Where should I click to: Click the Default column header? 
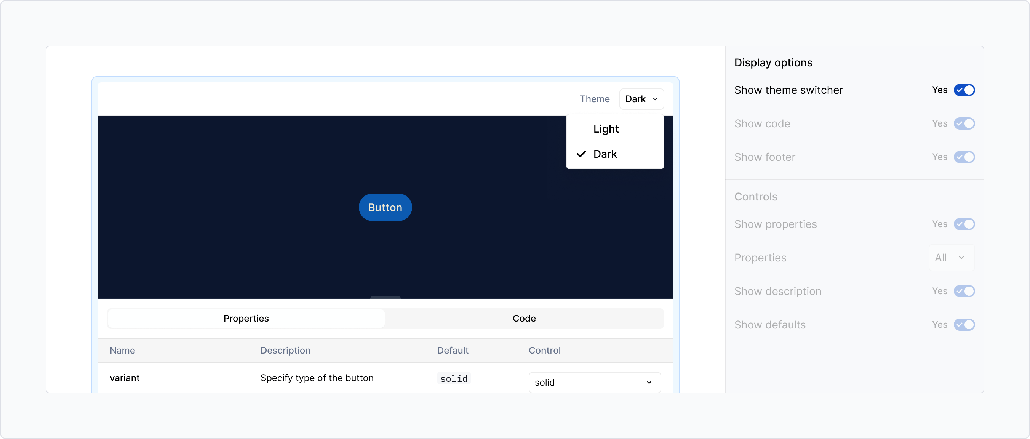pos(453,351)
